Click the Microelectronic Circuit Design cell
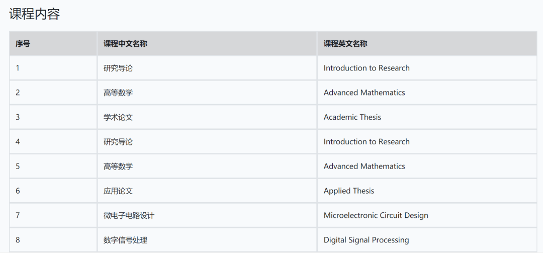543x253 pixels. [376, 215]
